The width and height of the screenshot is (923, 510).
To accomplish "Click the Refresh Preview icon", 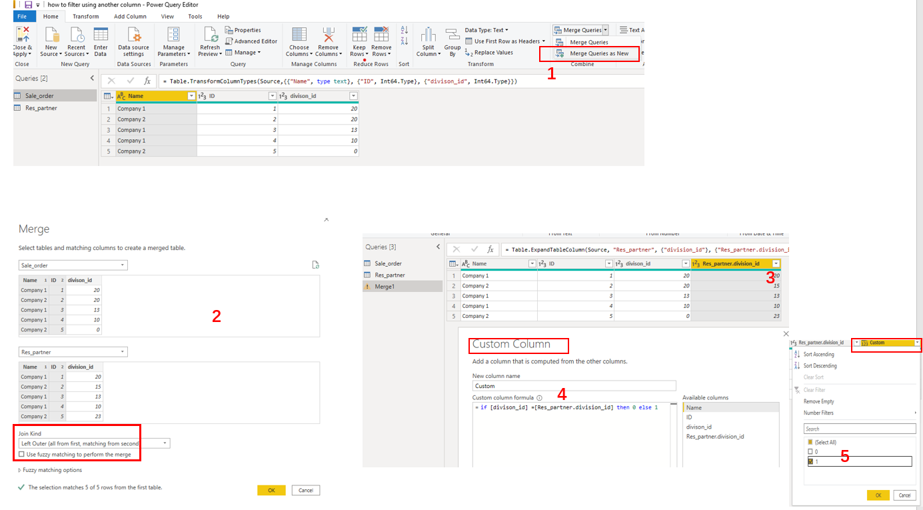I will 210,35.
